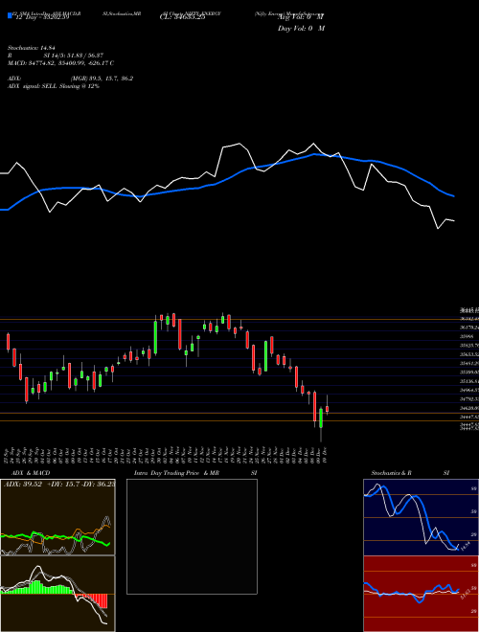The image size is (479, 632).
Task: Click the 'Avg Vol: 0 M' text
Action: click(x=301, y=17)
